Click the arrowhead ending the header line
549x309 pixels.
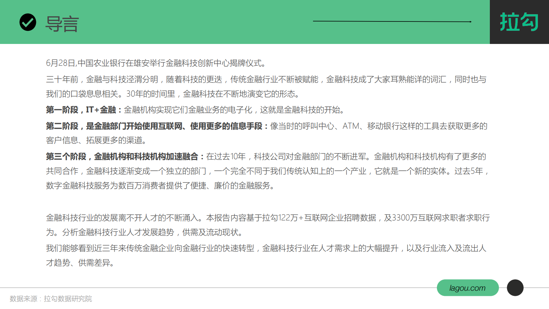pos(470,21)
